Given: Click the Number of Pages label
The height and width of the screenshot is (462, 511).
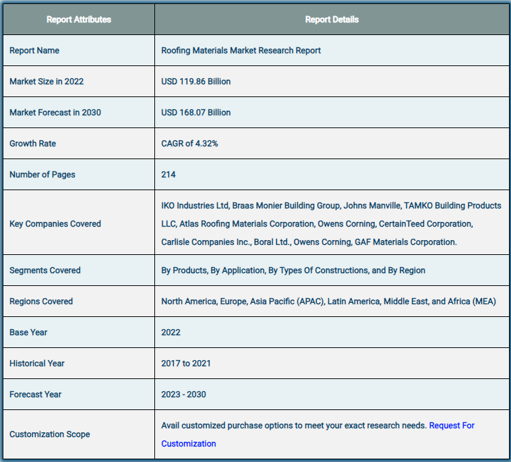Looking at the screenshot, I should click(42, 175).
